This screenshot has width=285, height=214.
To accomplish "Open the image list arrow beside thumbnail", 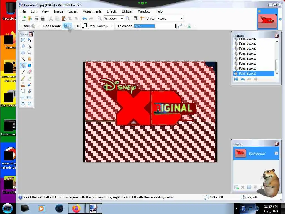I will (x=280, y=19).
